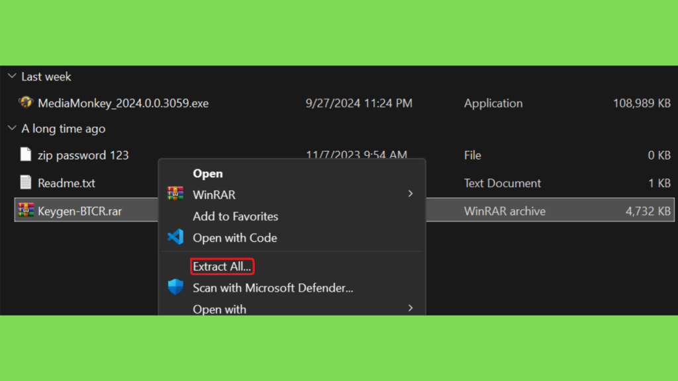Click the Keygen-BTCR.rar WinRAR archive icon
Screen dimensions: 678x381
pyautogui.click(x=26, y=210)
